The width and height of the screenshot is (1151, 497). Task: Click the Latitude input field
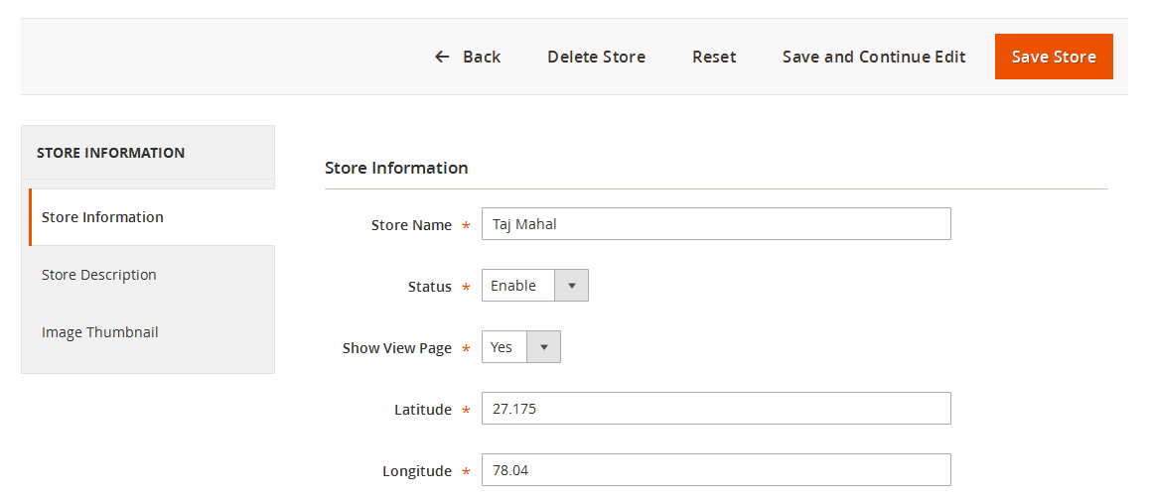[716, 409]
